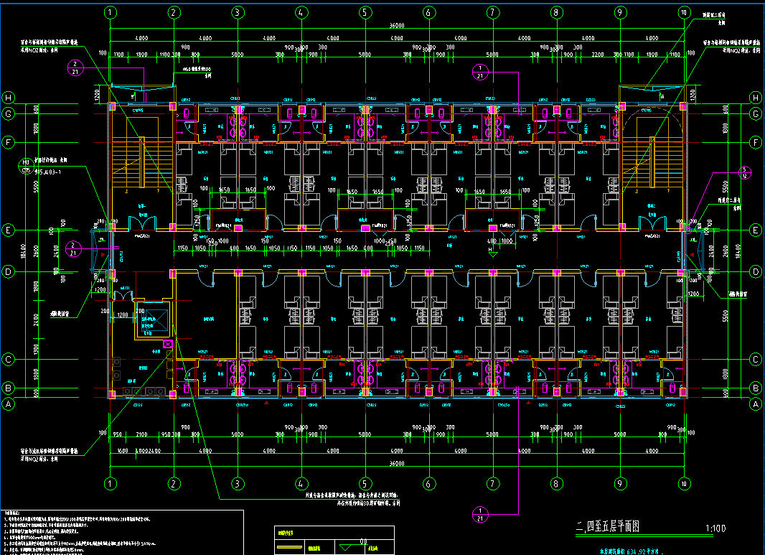Click the top 36000 overall dimension text

pyautogui.click(x=396, y=25)
